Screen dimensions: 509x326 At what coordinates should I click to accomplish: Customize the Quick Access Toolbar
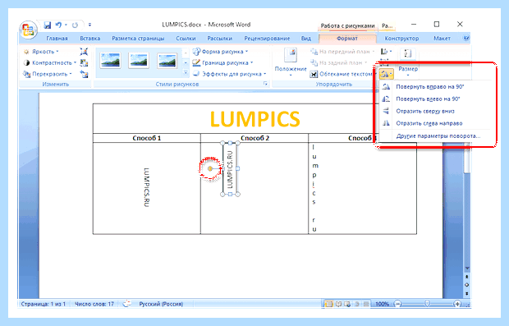point(89,25)
